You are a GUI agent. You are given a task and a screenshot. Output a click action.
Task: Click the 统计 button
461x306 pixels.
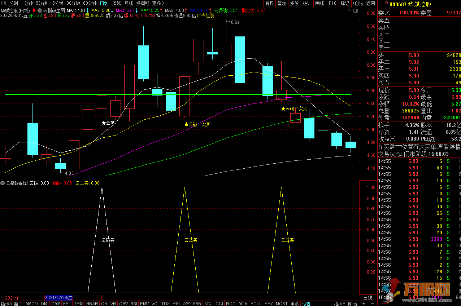[307, 3]
